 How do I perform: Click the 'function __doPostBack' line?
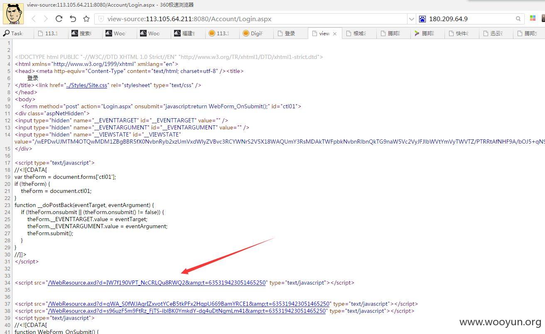(x=84, y=205)
